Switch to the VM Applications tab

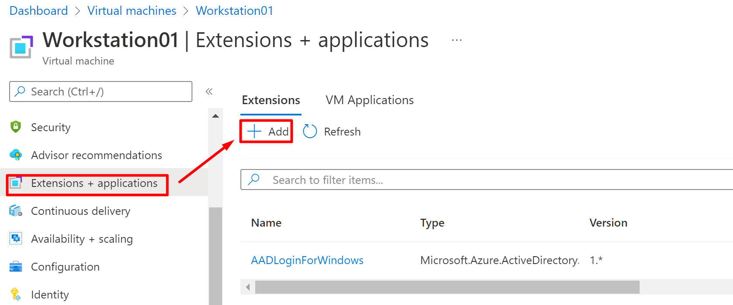[x=370, y=100]
